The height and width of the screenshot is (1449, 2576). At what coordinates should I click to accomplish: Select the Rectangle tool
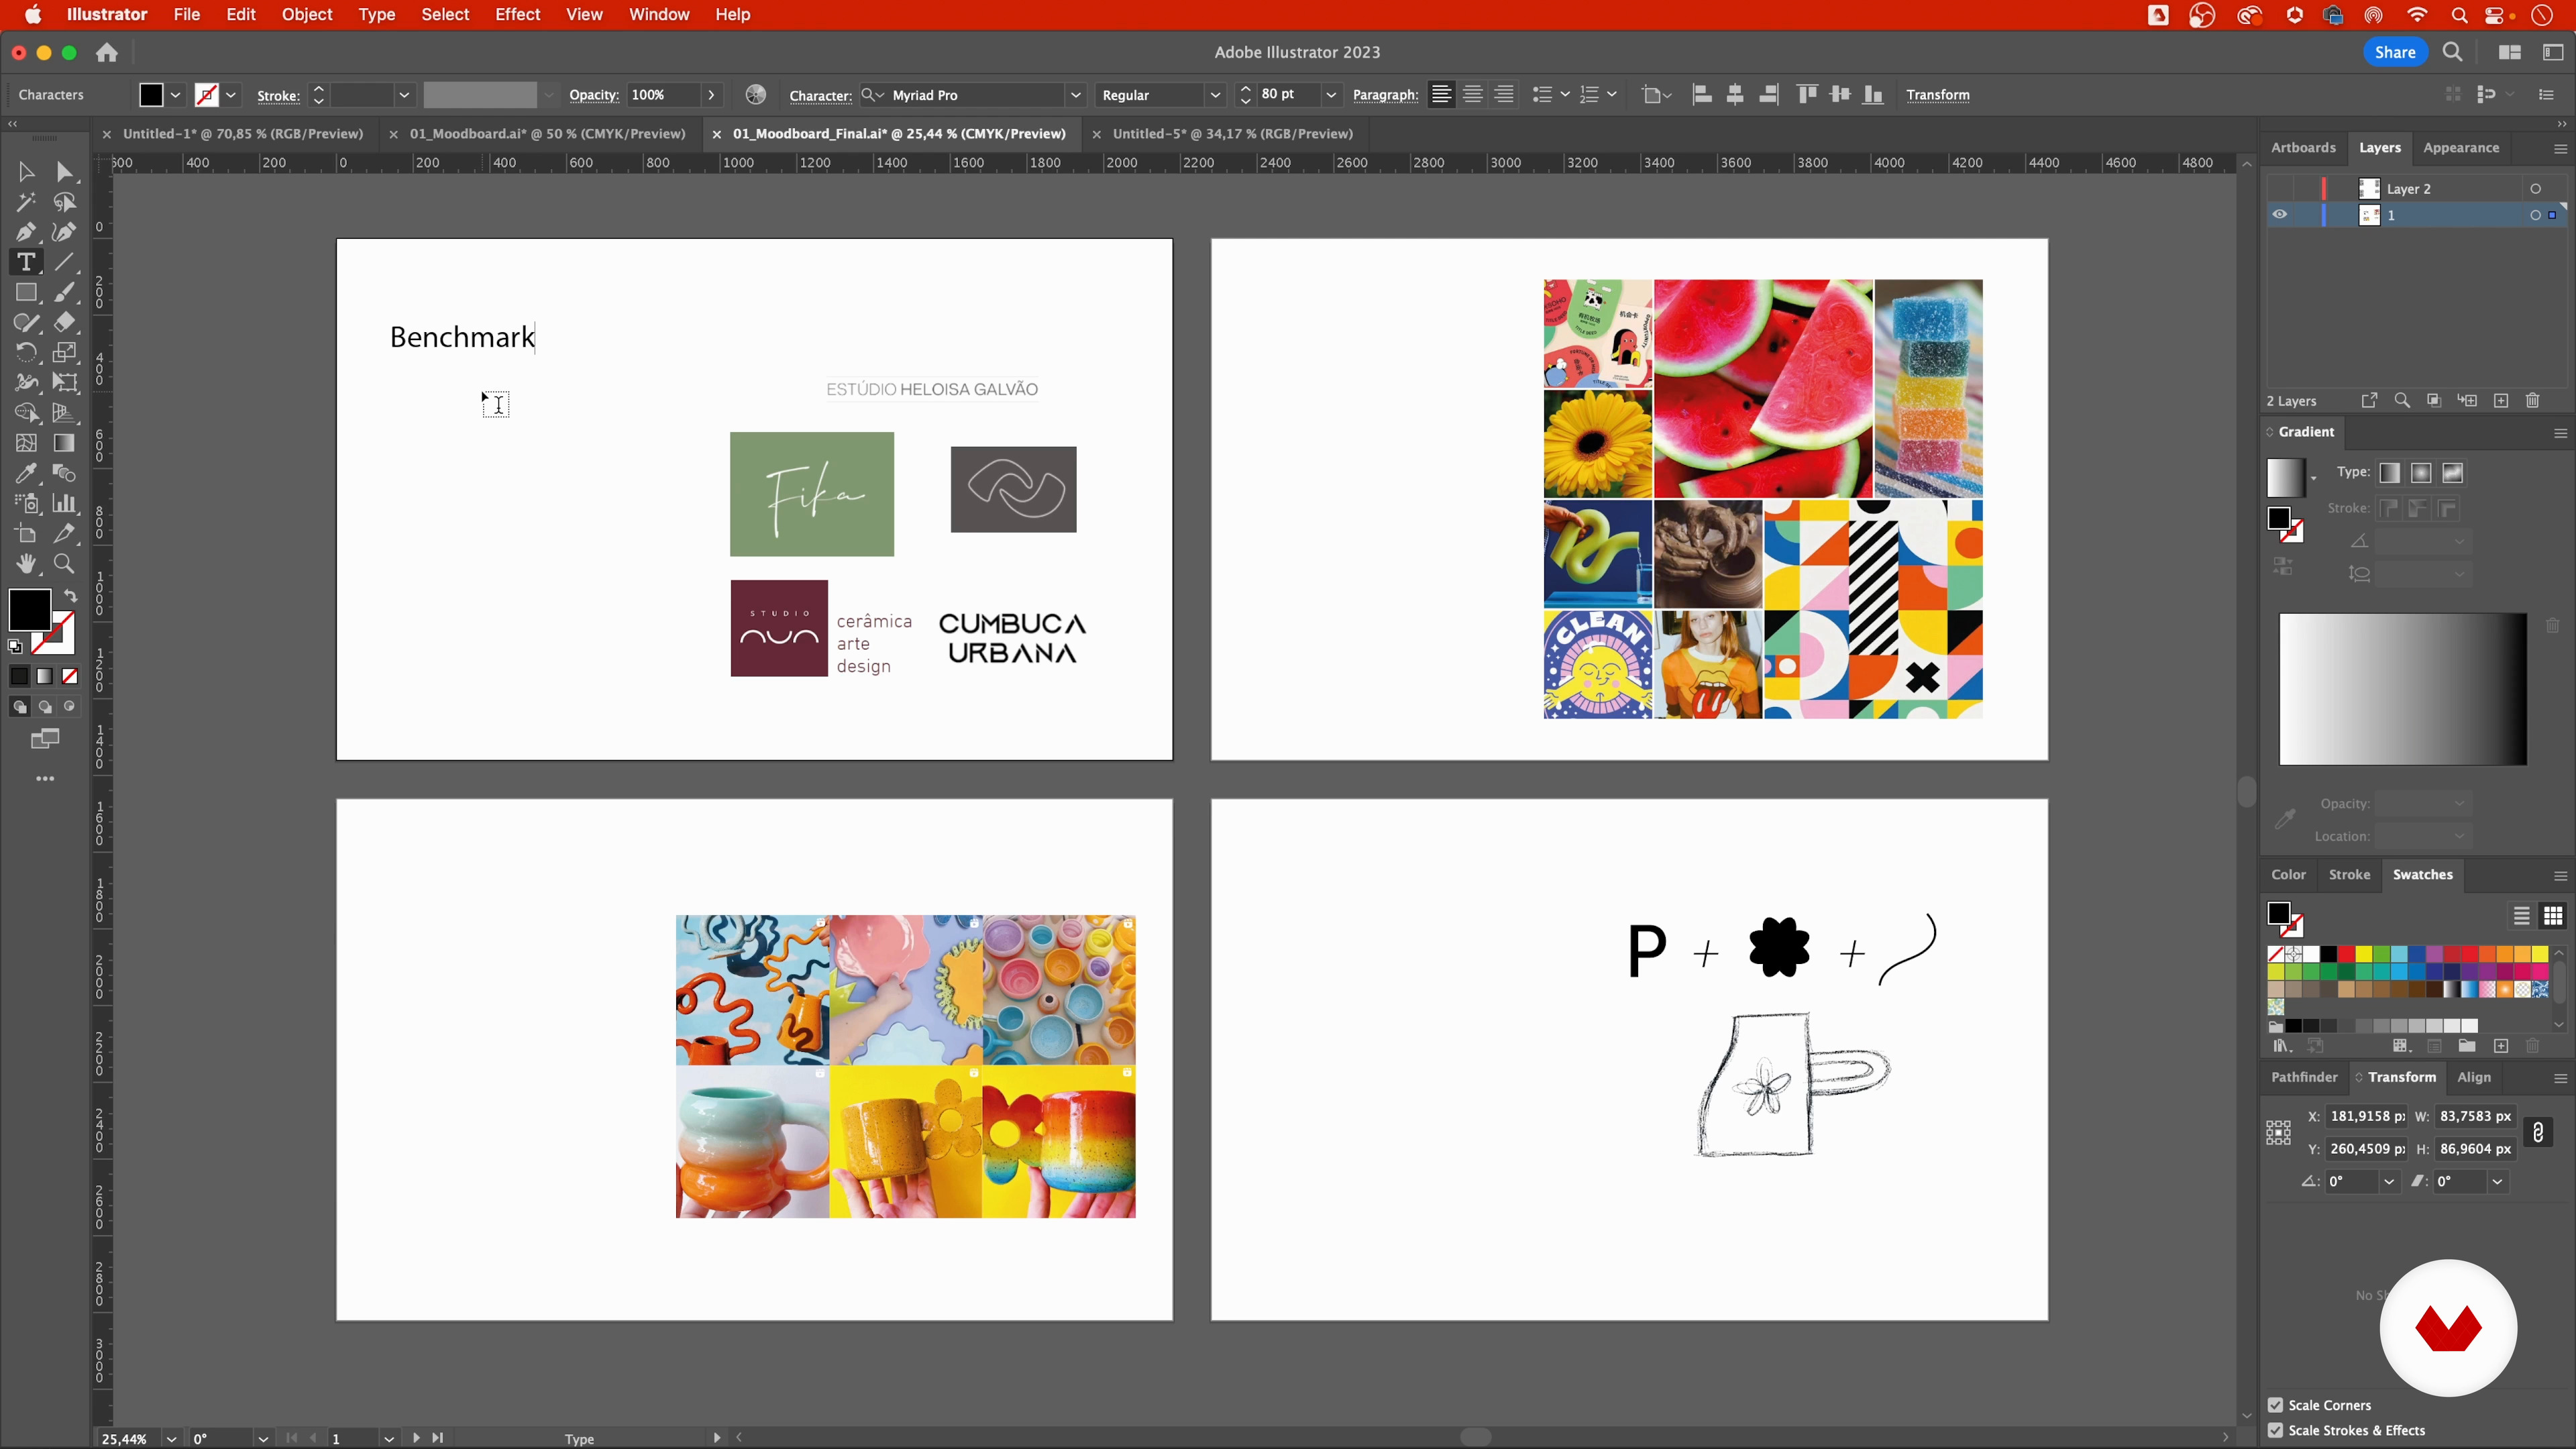click(x=26, y=293)
